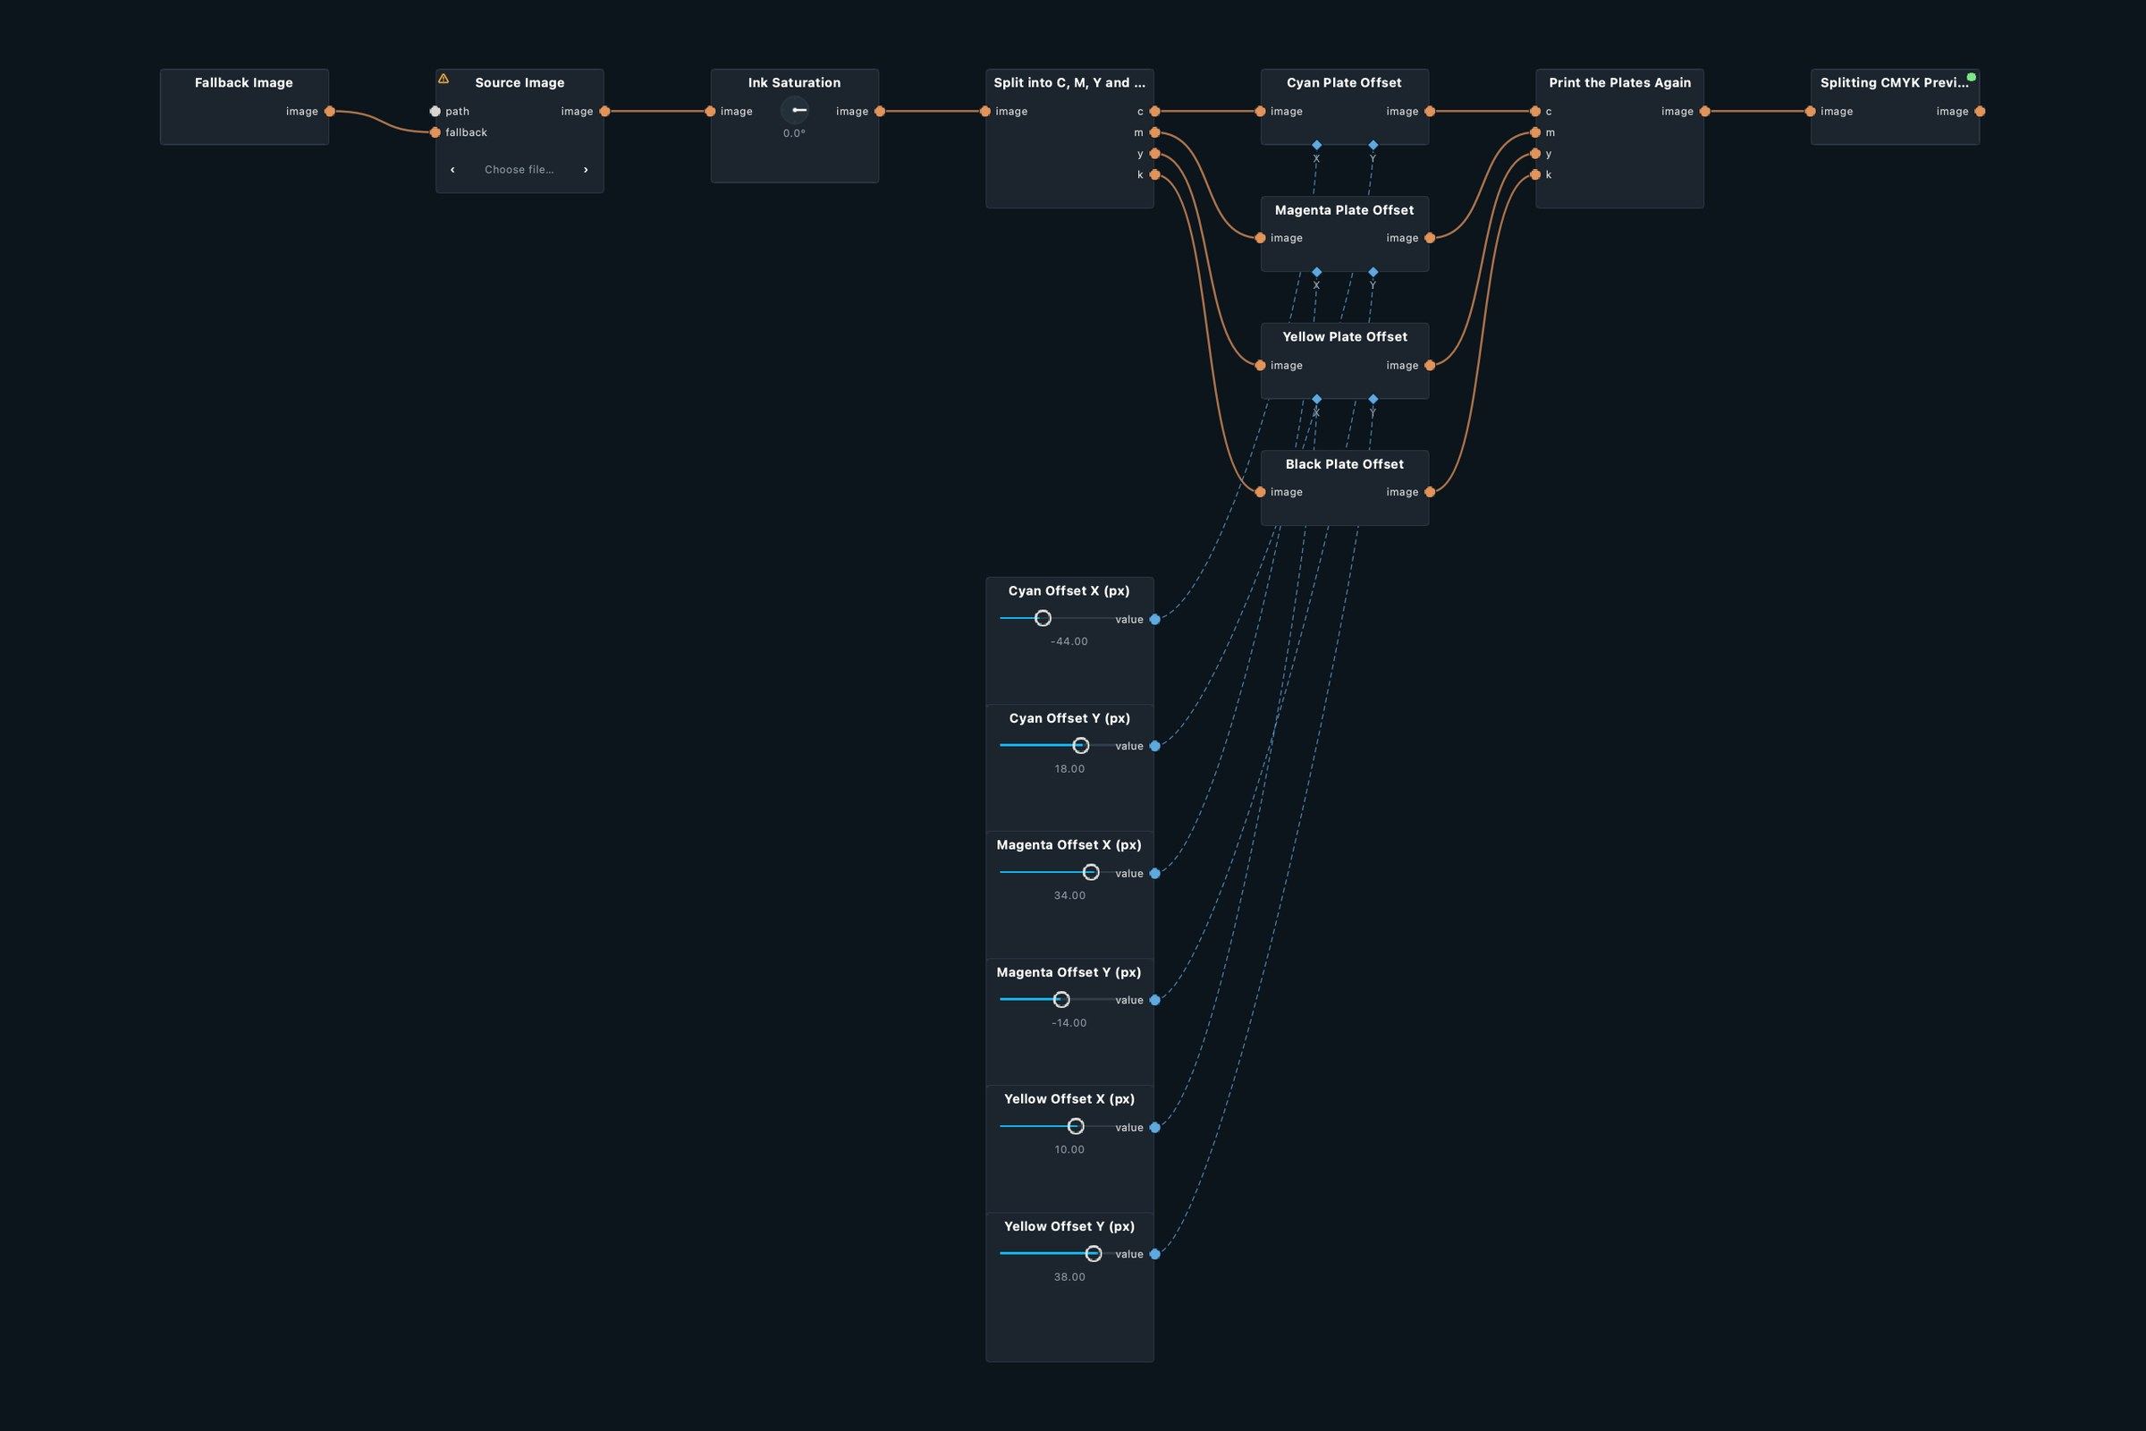Click the Magenta Offset Y slider handle
The image size is (2146, 1431).
tap(1061, 999)
